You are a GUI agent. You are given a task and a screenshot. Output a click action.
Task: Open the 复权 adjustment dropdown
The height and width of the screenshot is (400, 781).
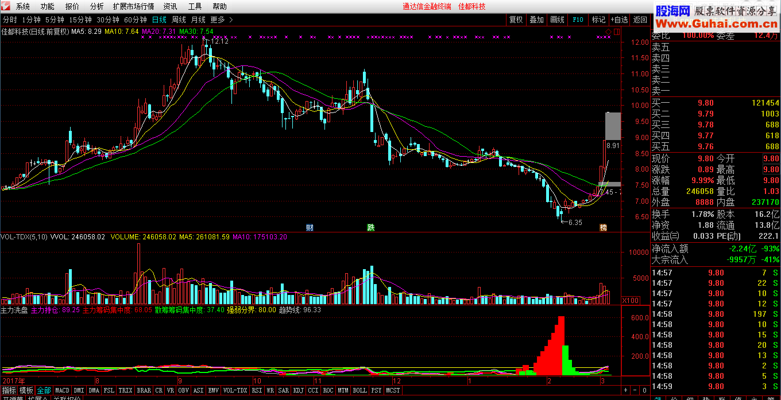[x=516, y=20]
